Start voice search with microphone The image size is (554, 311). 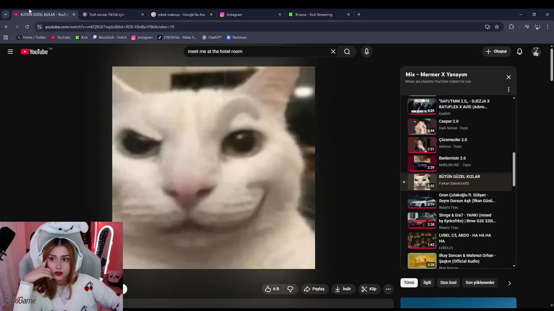pyautogui.click(x=367, y=51)
